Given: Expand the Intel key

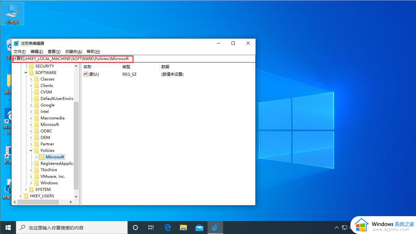Looking at the screenshot, I should [x=31, y=112].
